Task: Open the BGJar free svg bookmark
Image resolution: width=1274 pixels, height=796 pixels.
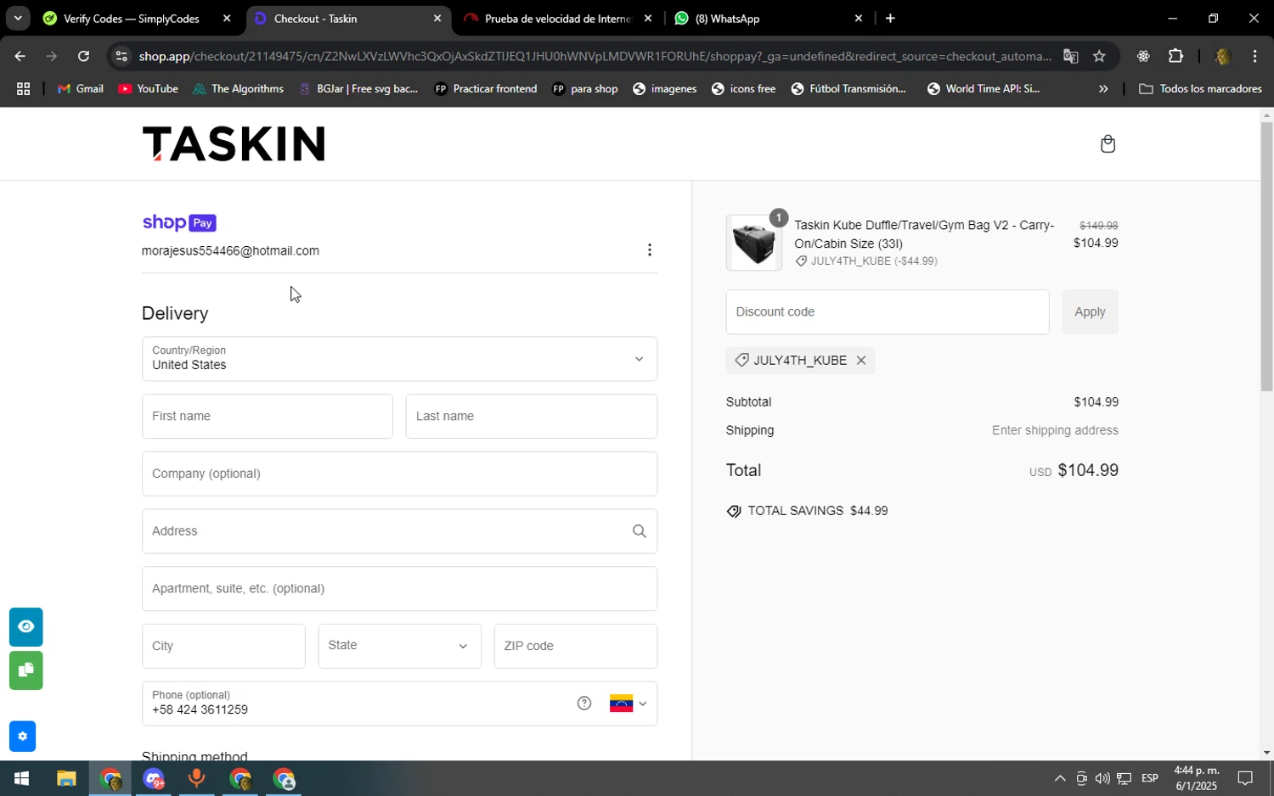Action: [358, 89]
